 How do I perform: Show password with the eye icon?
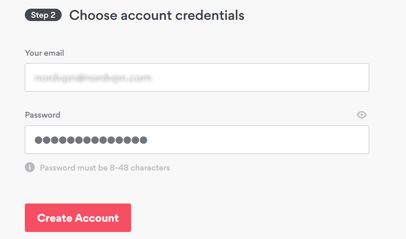[362, 115]
